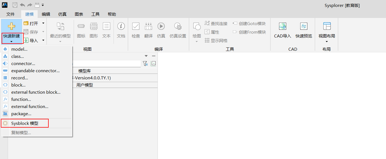
Task: Switch to the 仿真 ribbon tab
Action: (x=62, y=14)
